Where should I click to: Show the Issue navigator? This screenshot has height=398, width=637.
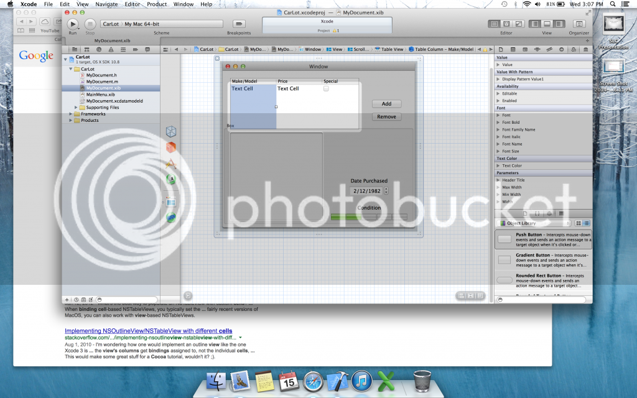click(111, 49)
